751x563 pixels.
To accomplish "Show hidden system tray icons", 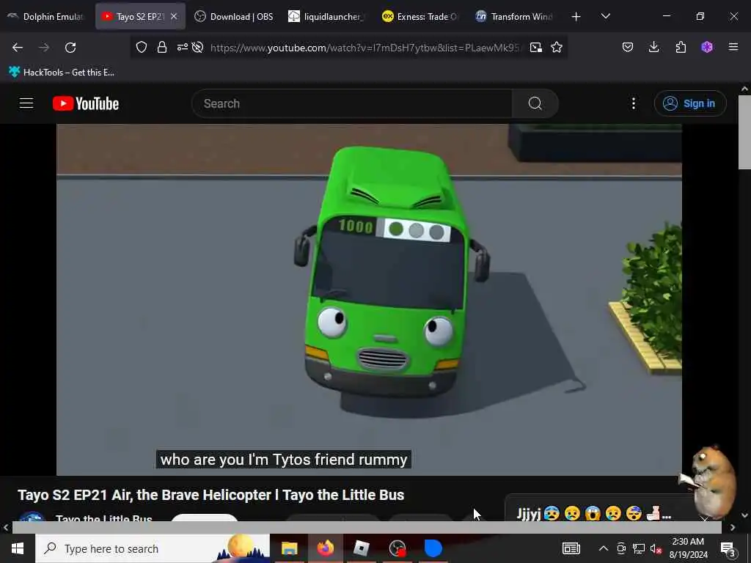I will tap(604, 548).
